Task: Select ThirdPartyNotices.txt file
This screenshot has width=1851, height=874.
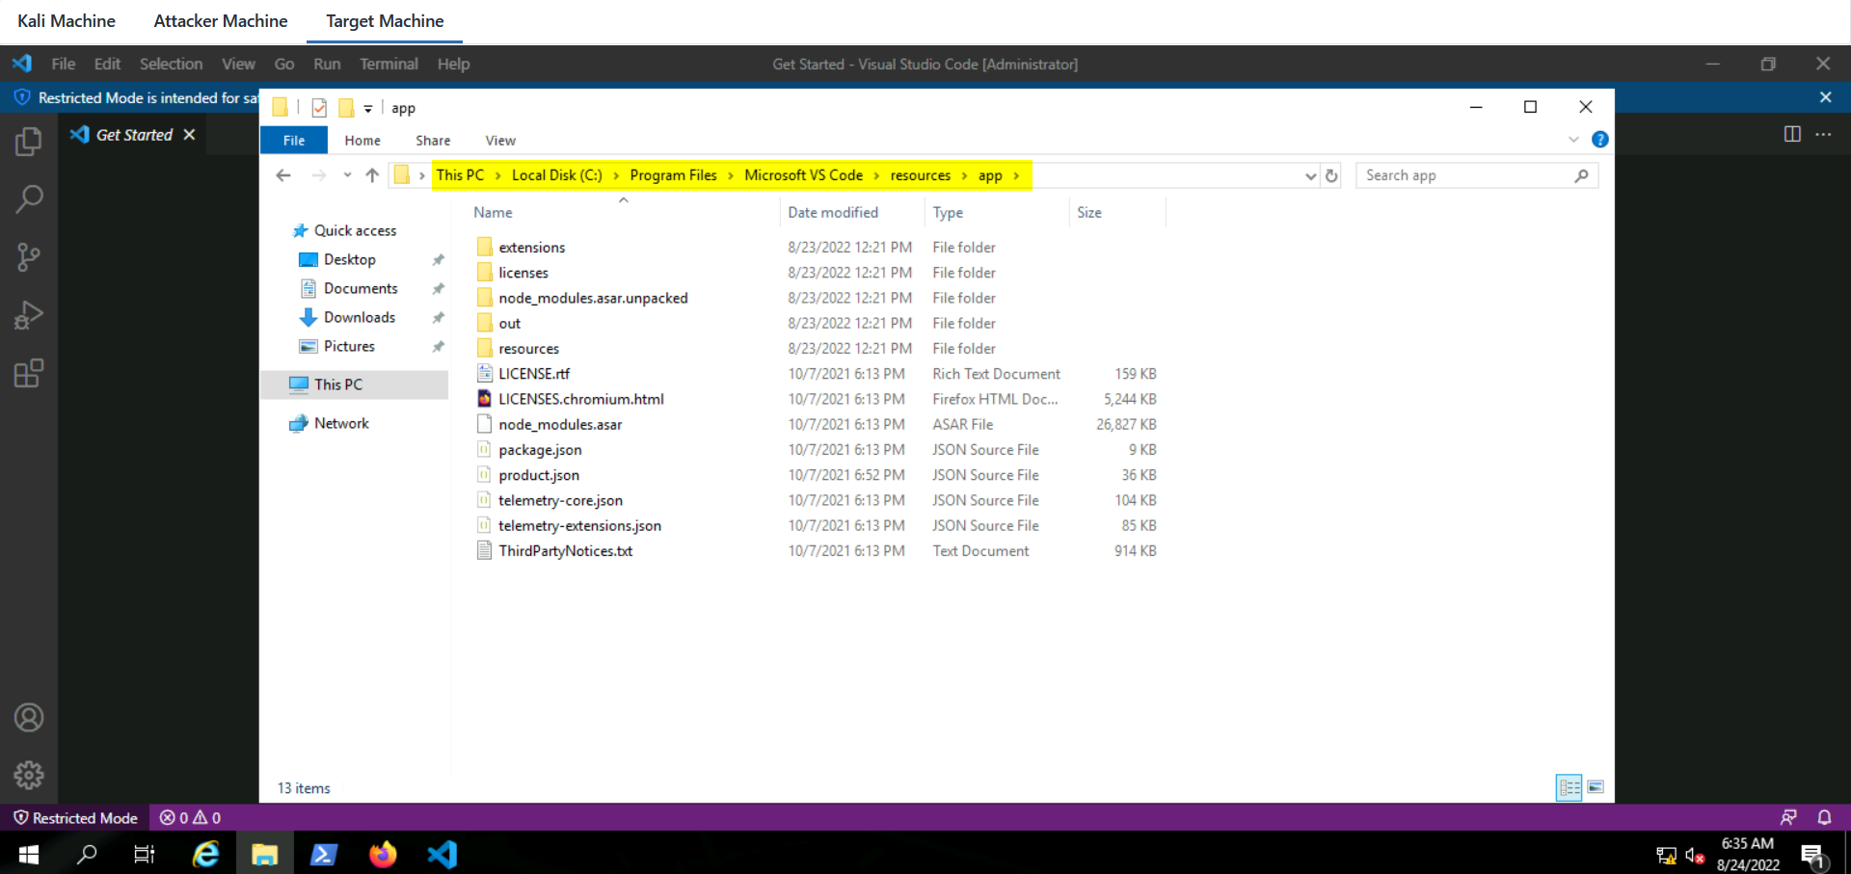Action: [565, 551]
